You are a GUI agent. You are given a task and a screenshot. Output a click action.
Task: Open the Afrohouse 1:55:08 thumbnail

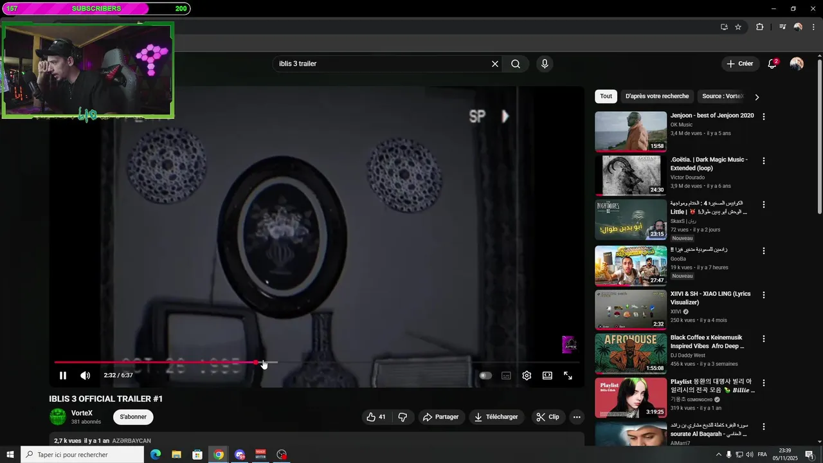pos(631,354)
